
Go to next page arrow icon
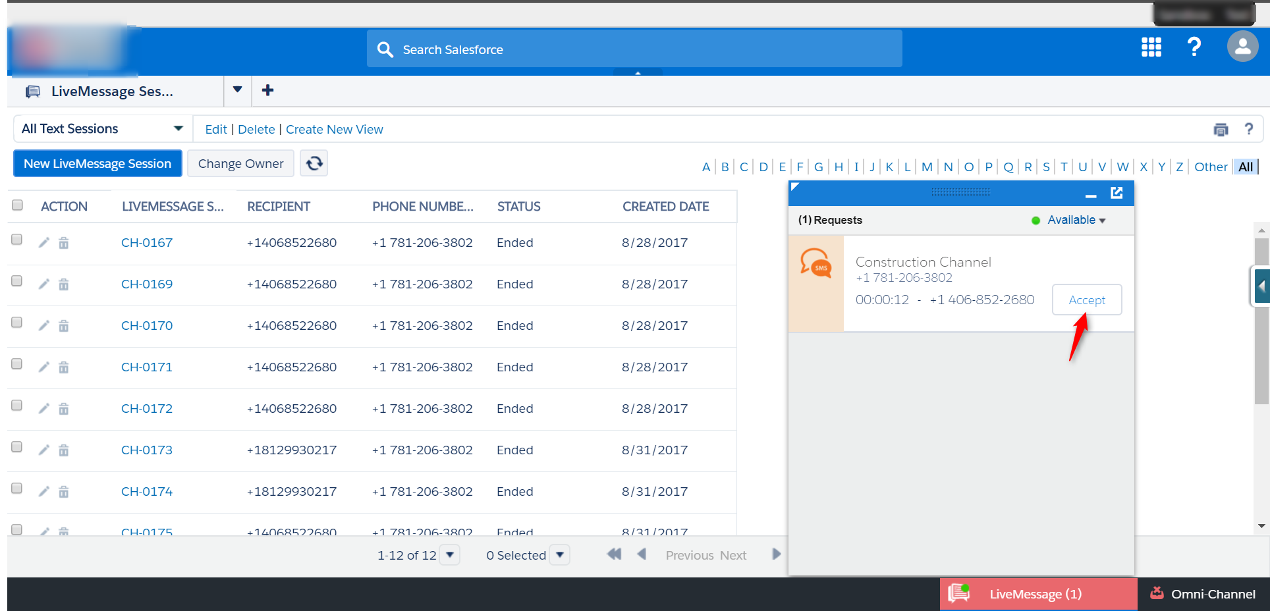click(x=776, y=554)
